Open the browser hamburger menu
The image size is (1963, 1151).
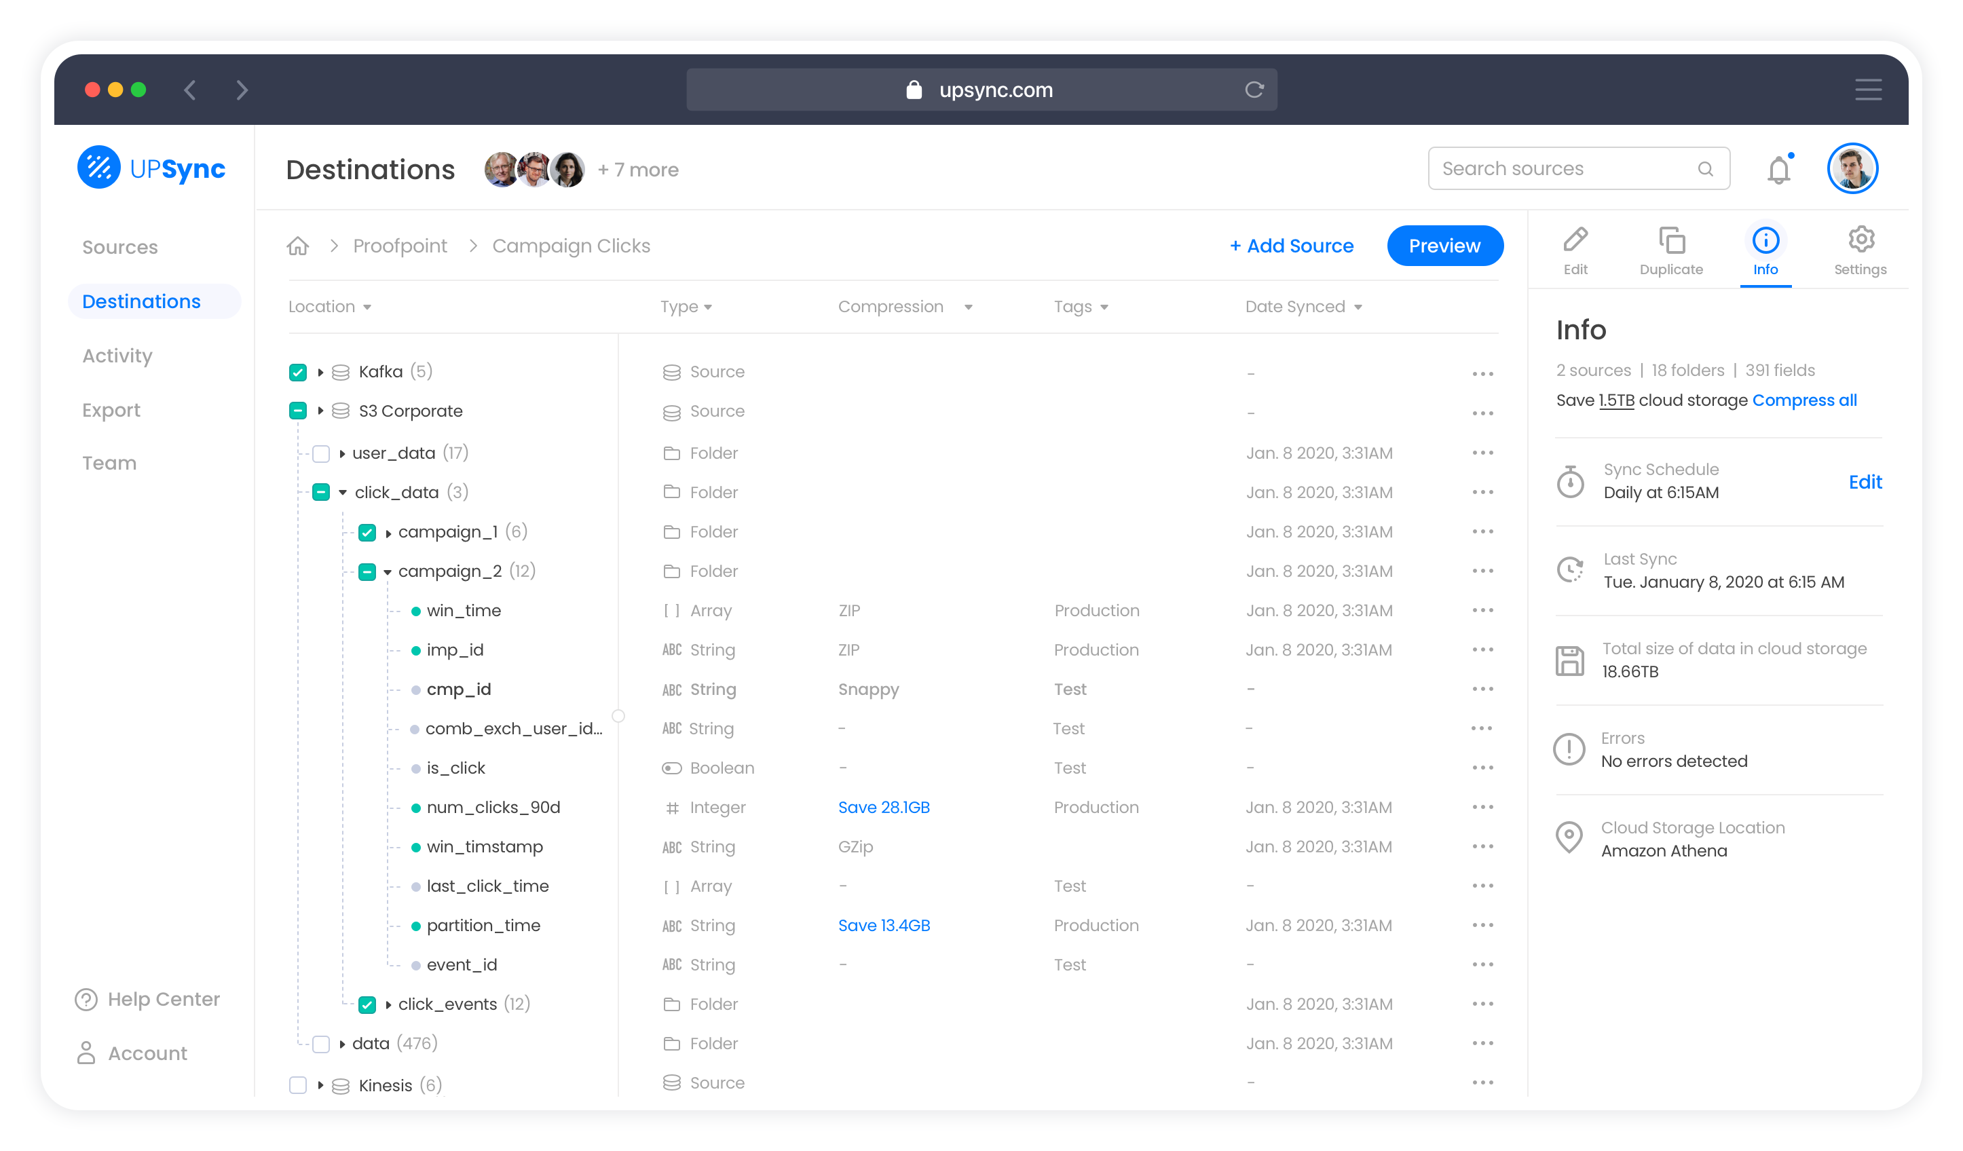click(1868, 90)
